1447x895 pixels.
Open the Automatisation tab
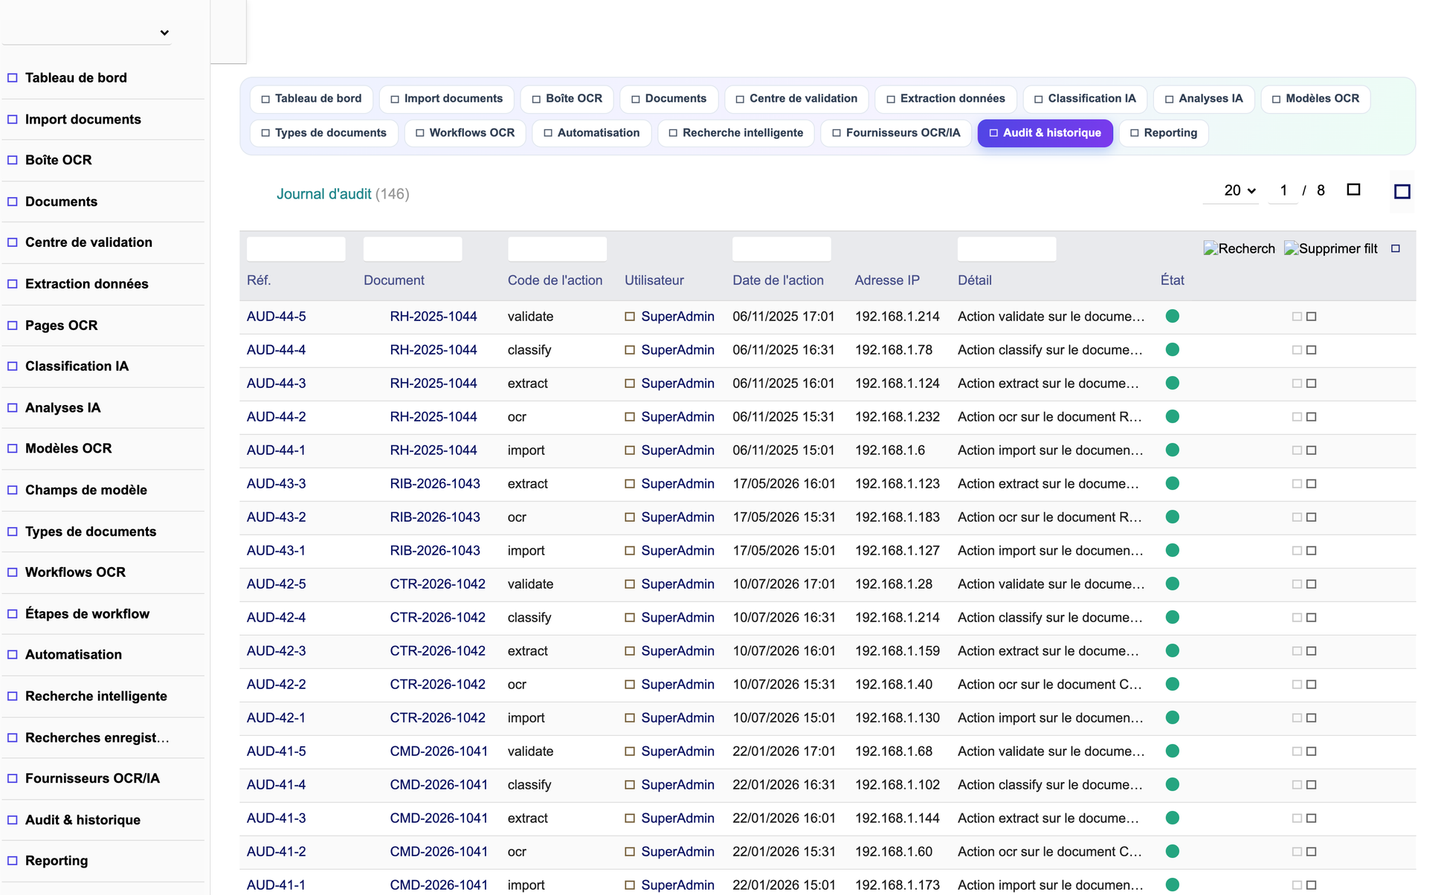pos(591,133)
